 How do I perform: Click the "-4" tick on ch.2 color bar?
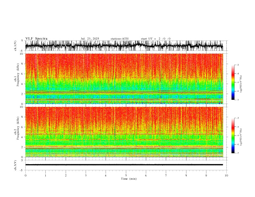[237, 127]
